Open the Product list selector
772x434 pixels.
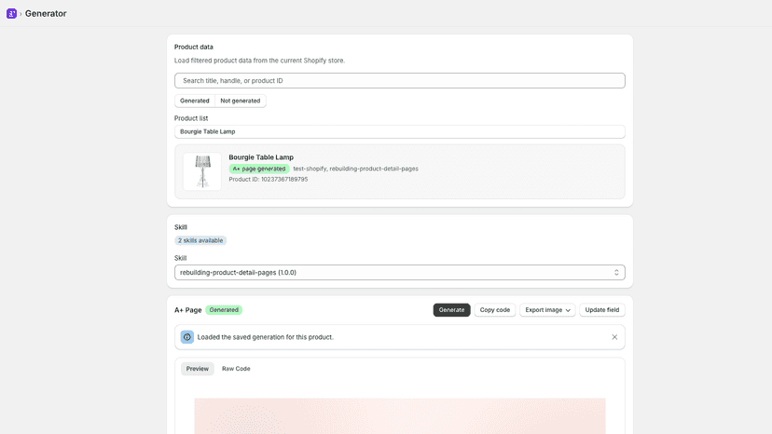point(400,131)
